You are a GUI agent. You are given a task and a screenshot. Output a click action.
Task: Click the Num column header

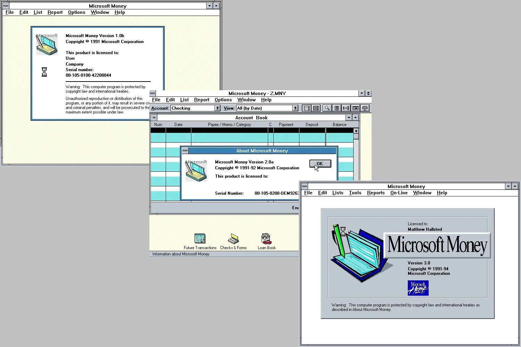click(x=158, y=125)
